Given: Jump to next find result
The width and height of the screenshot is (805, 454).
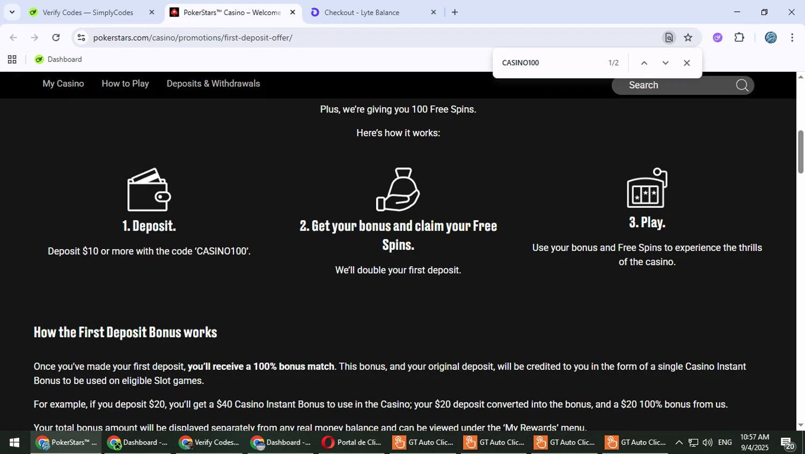Looking at the screenshot, I should pos(665,63).
